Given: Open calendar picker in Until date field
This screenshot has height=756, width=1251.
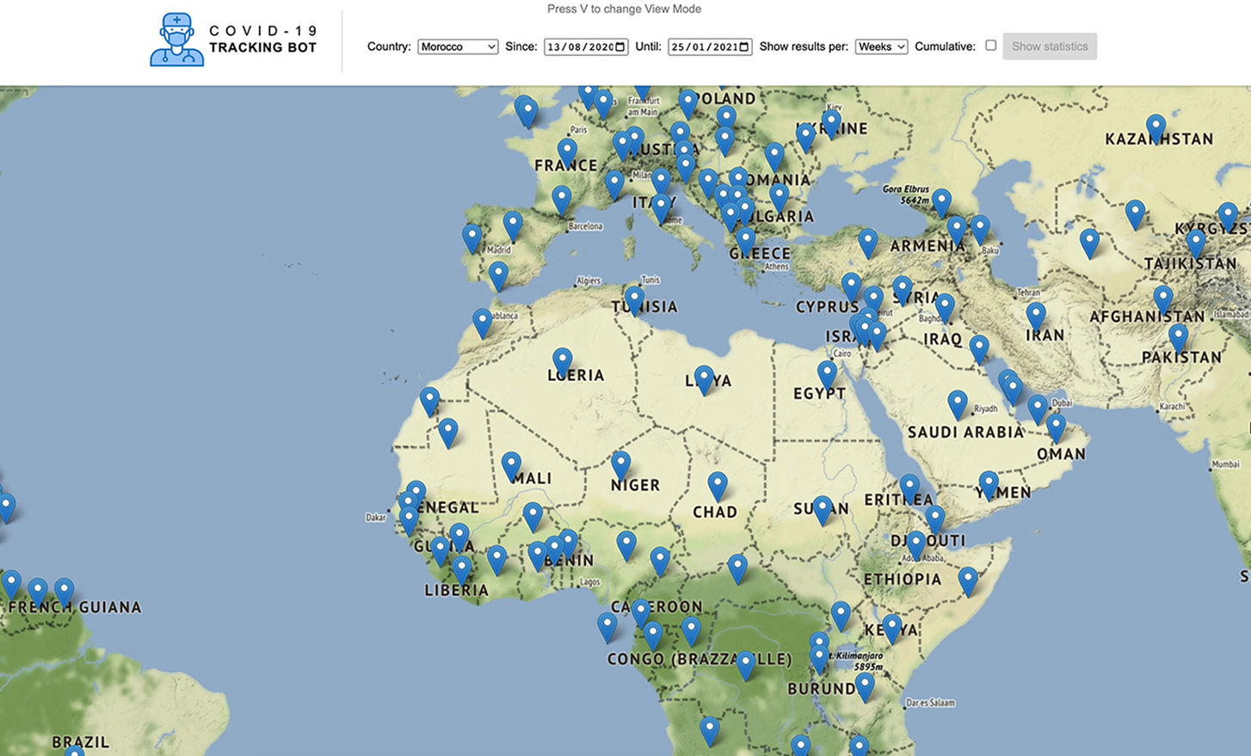Looking at the screenshot, I should (x=743, y=46).
